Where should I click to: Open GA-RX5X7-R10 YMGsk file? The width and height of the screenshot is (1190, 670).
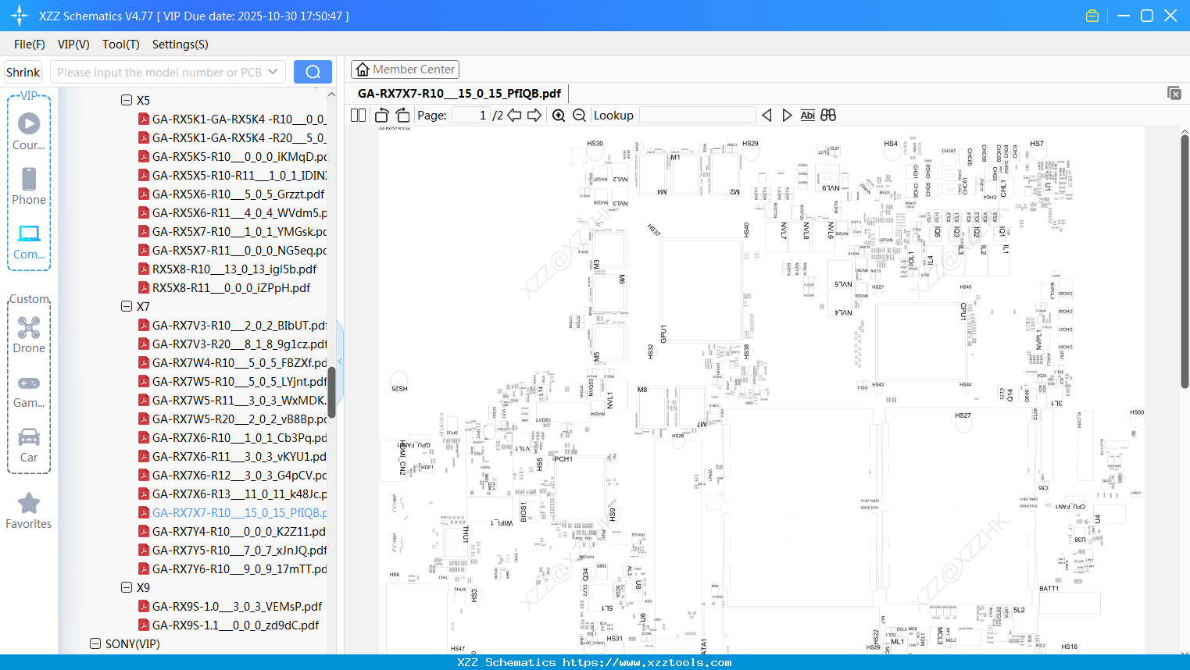pyautogui.click(x=233, y=231)
